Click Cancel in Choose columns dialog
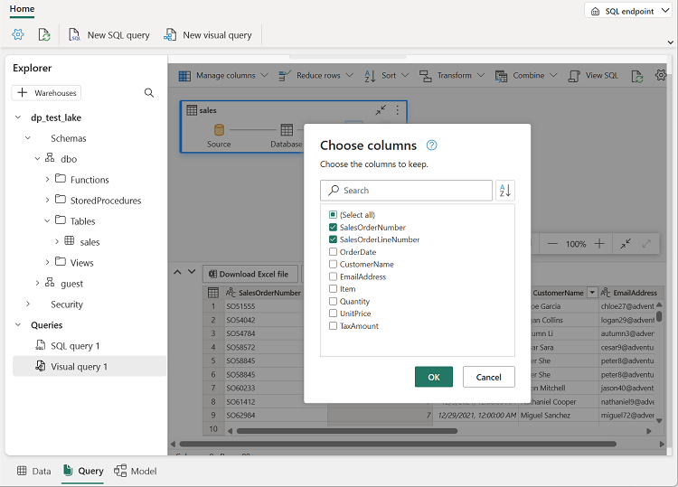The width and height of the screenshot is (678, 487). (x=488, y=377)
